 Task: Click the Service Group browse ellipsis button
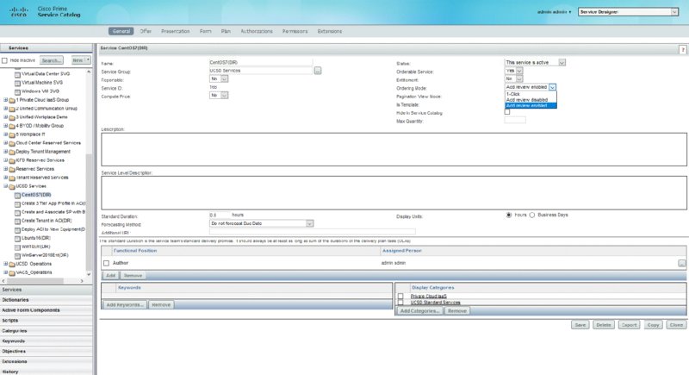coord(318,71)
